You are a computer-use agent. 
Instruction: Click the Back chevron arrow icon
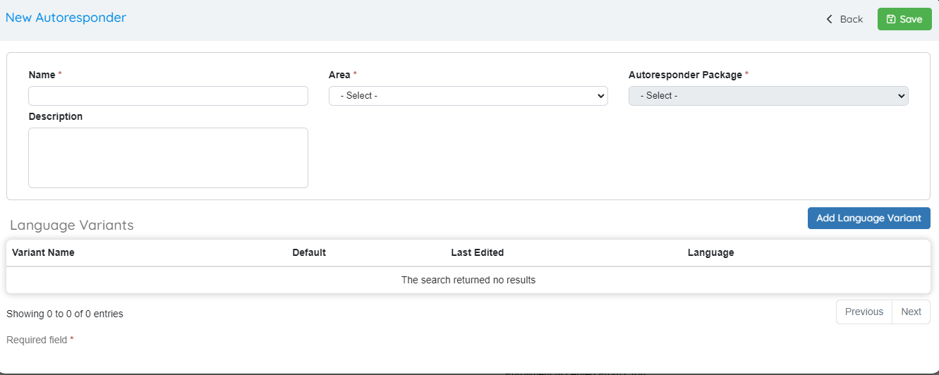830,19
